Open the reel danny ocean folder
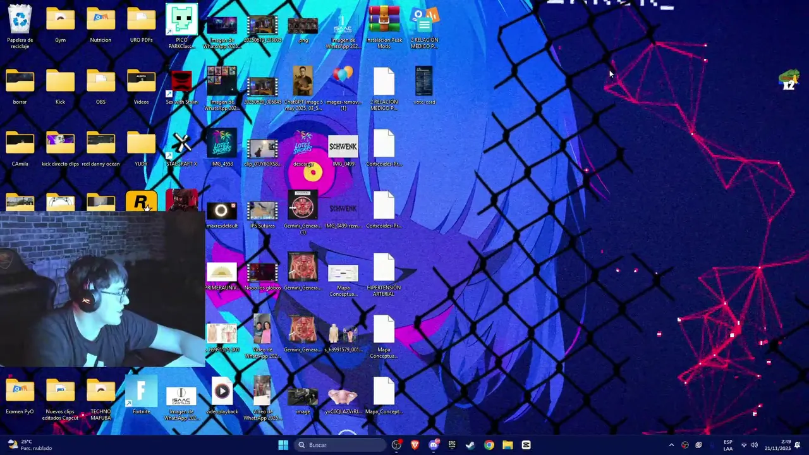Screen dimensions: 809x455 coord(100,150)
